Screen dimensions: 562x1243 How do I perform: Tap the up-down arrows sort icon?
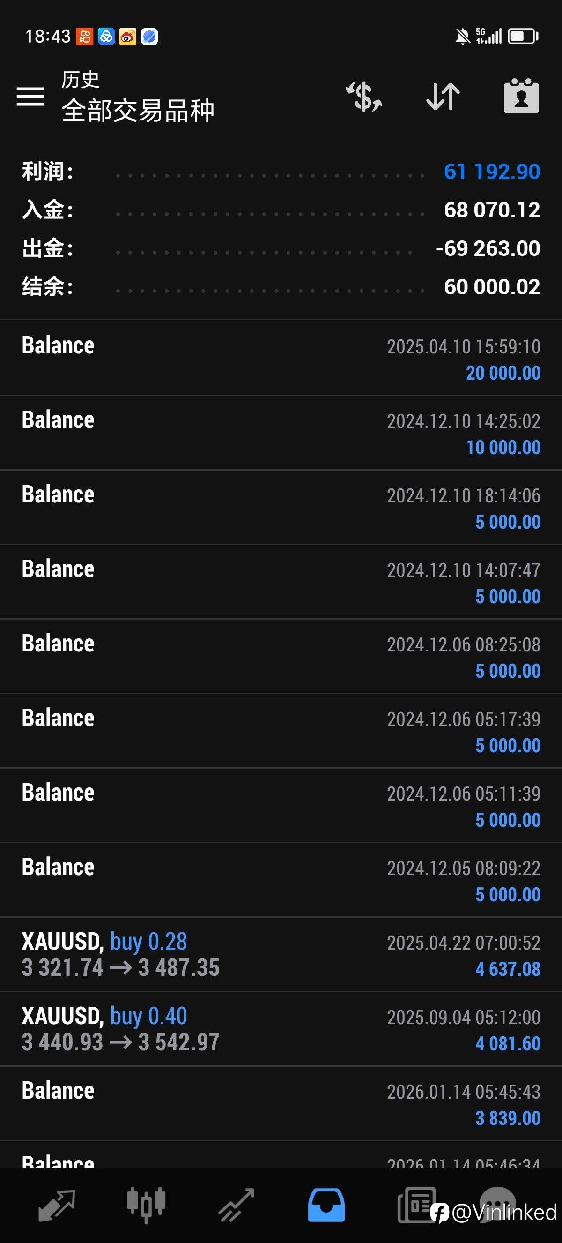[443, 97]
